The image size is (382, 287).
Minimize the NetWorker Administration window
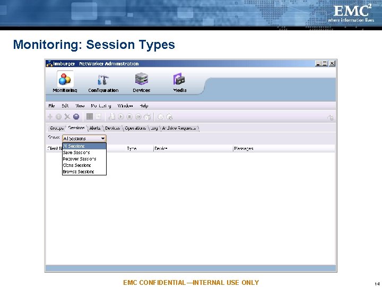318,64
